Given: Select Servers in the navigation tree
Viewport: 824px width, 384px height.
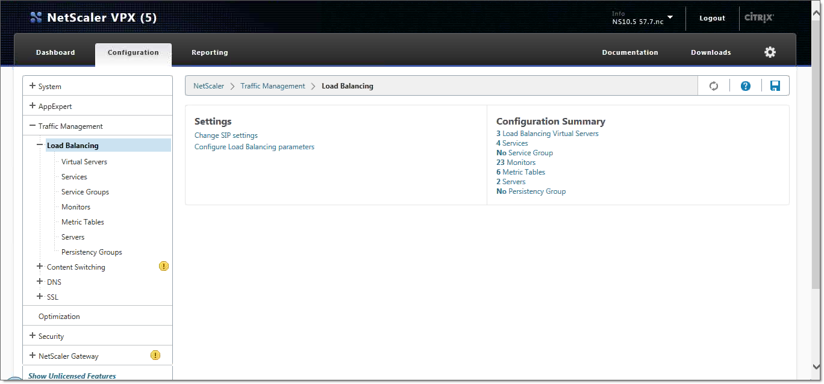Looking at the screenshot, I should coord(73,237).
